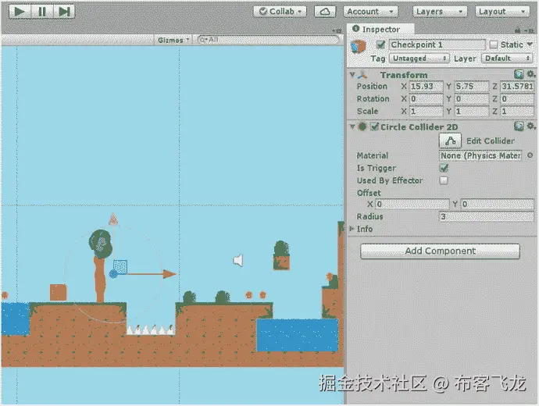Click Rotation Z field
Viewport: 539px width, 406px height.
click(517, 99)
